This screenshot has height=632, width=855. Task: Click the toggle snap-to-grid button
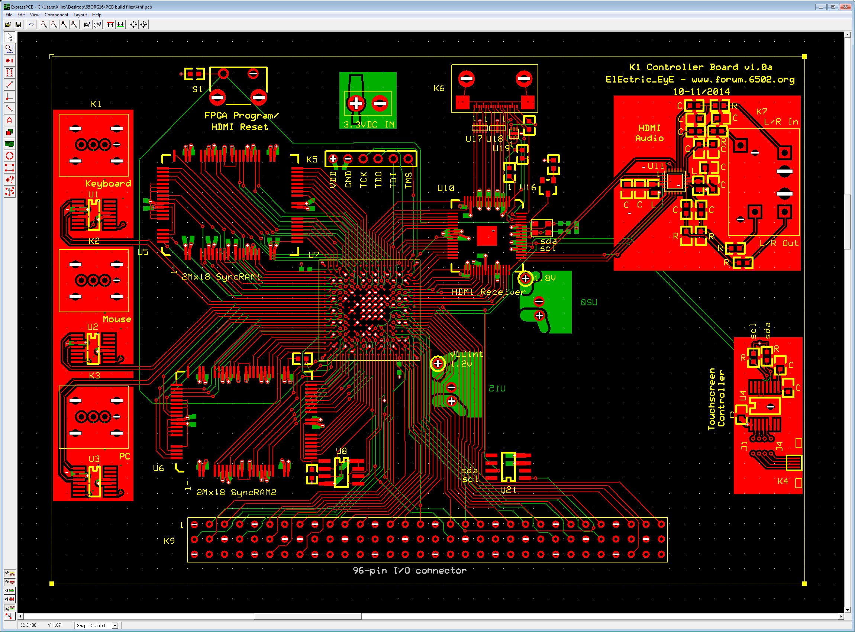pos(10,616)
